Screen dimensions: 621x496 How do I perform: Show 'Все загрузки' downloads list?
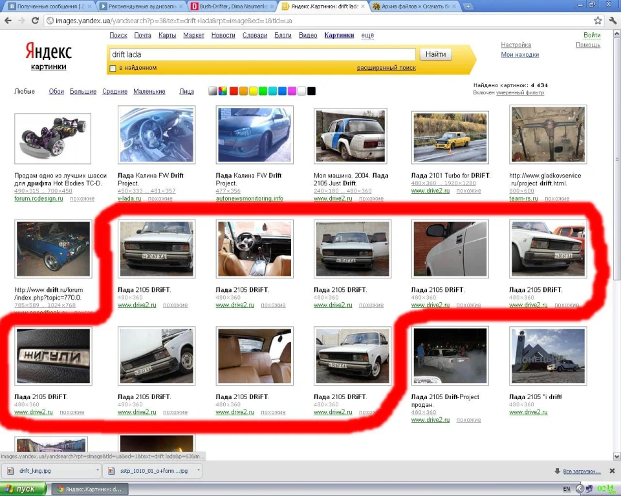(582, 471)
